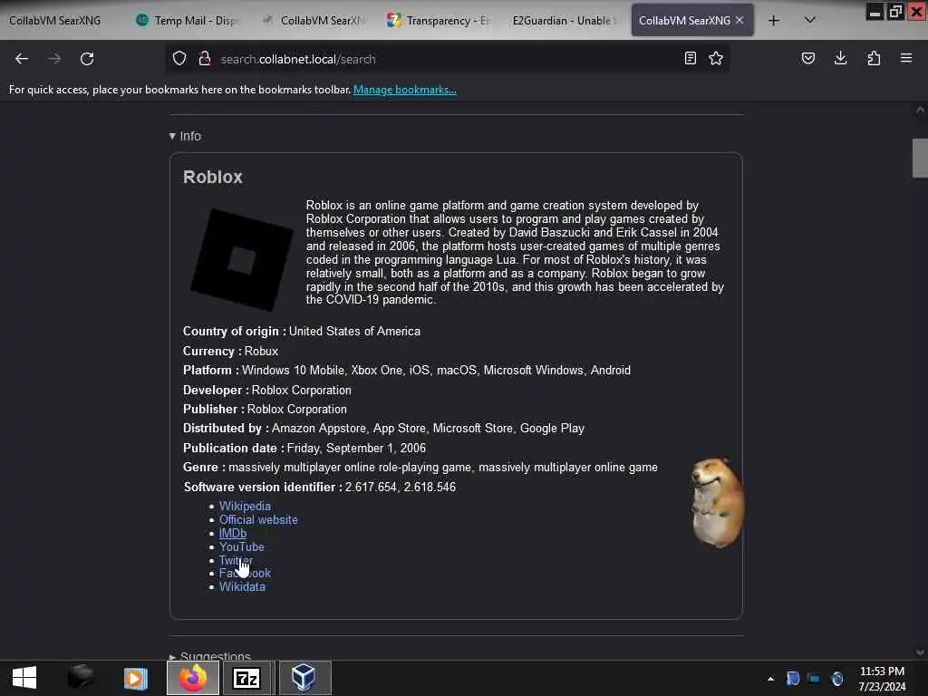Screen dimensions: 928x696
Task: Click the forward navigation arrow
Action: point(53,59)
